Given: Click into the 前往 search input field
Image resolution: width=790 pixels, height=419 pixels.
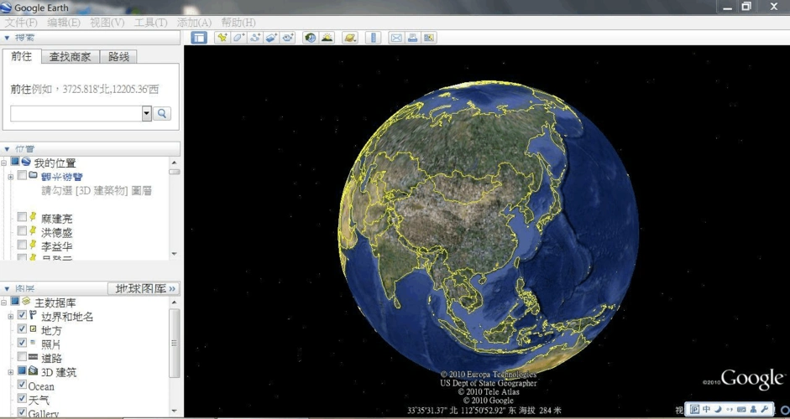Looking at the screenshot, I should 76,113.
